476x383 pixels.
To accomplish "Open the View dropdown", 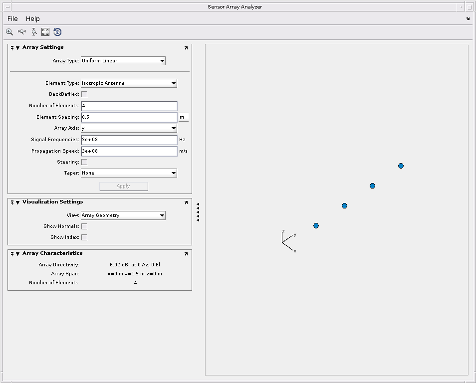I will [x=123, y=215].
